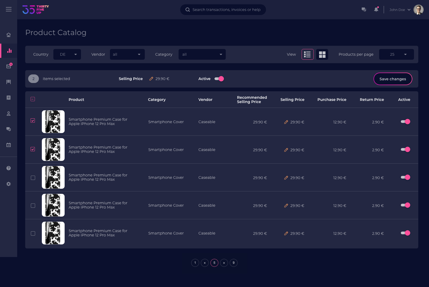Go to last page 9 in pagination
The image size is (429, 287).
[x=234, y=263]
